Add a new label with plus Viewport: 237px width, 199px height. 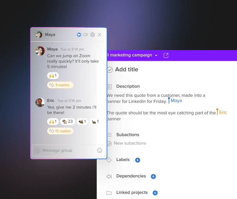click(x=138, y=160)
